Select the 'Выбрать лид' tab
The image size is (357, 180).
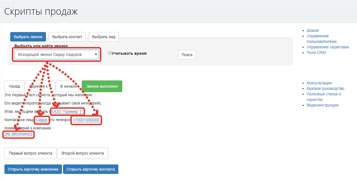click(103, 37)
